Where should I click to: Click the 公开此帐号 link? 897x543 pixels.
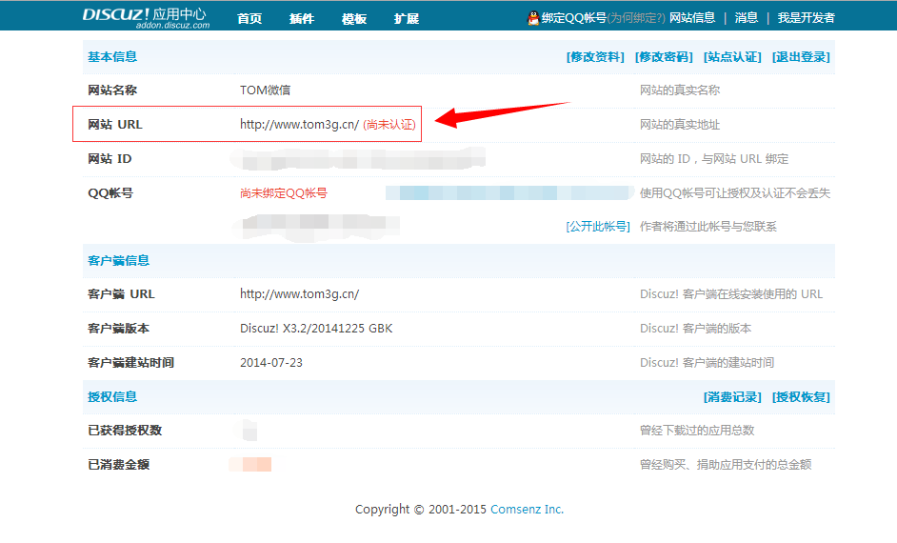(x=598, y=227)
